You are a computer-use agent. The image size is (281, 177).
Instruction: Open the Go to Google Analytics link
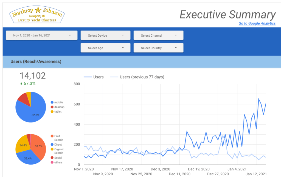(x=257, y=23)
